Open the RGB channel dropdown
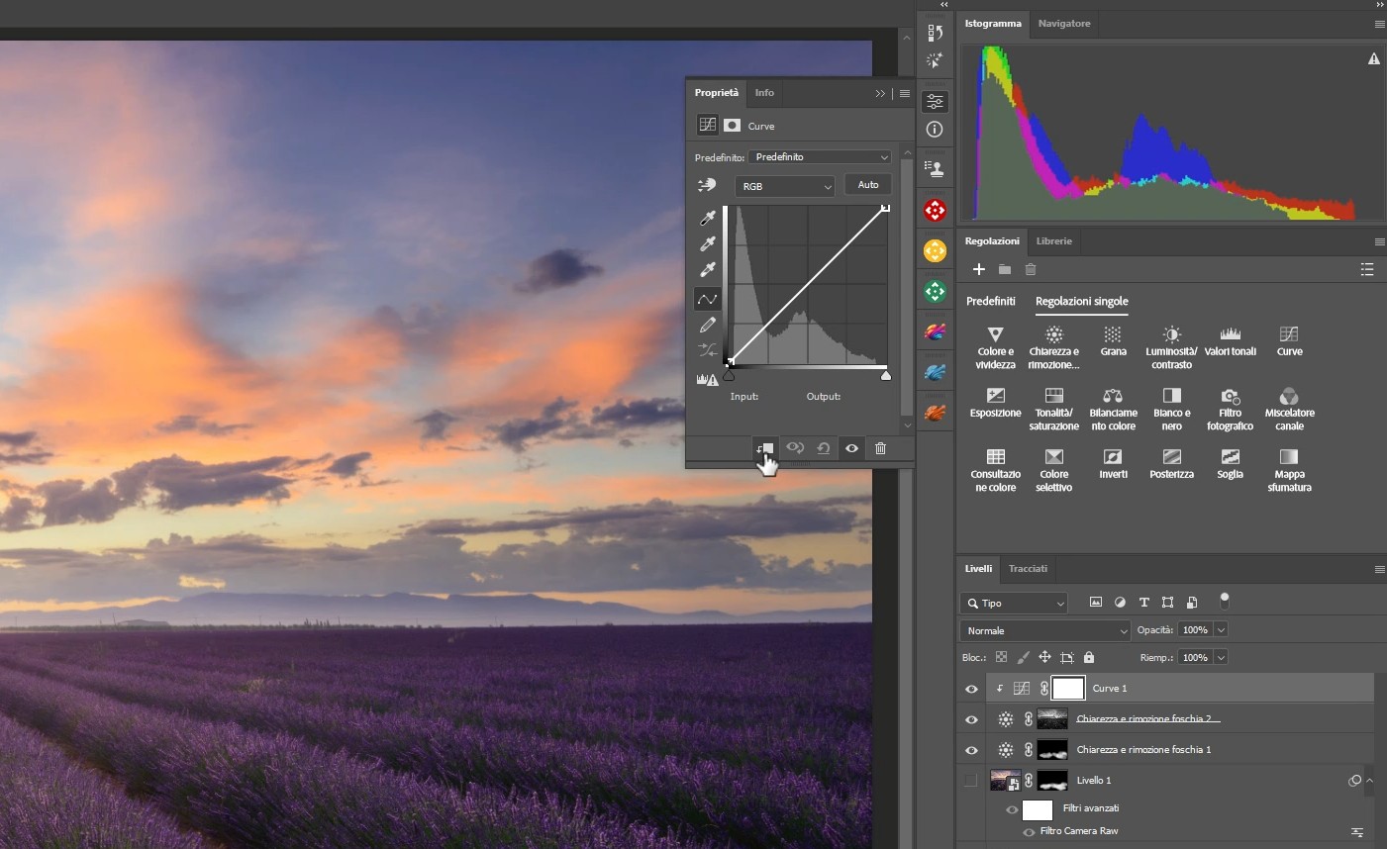The width and height of the screenshot is (1387, 849). coord(785,186)
